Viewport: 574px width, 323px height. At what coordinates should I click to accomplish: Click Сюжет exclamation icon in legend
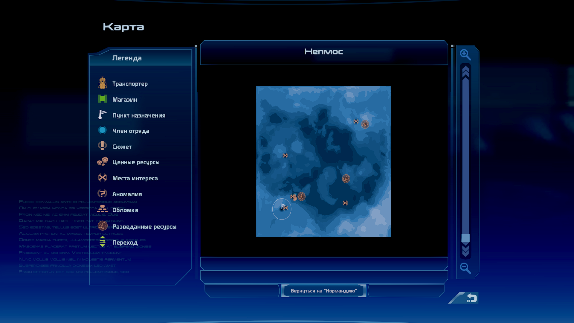(102, 146)
